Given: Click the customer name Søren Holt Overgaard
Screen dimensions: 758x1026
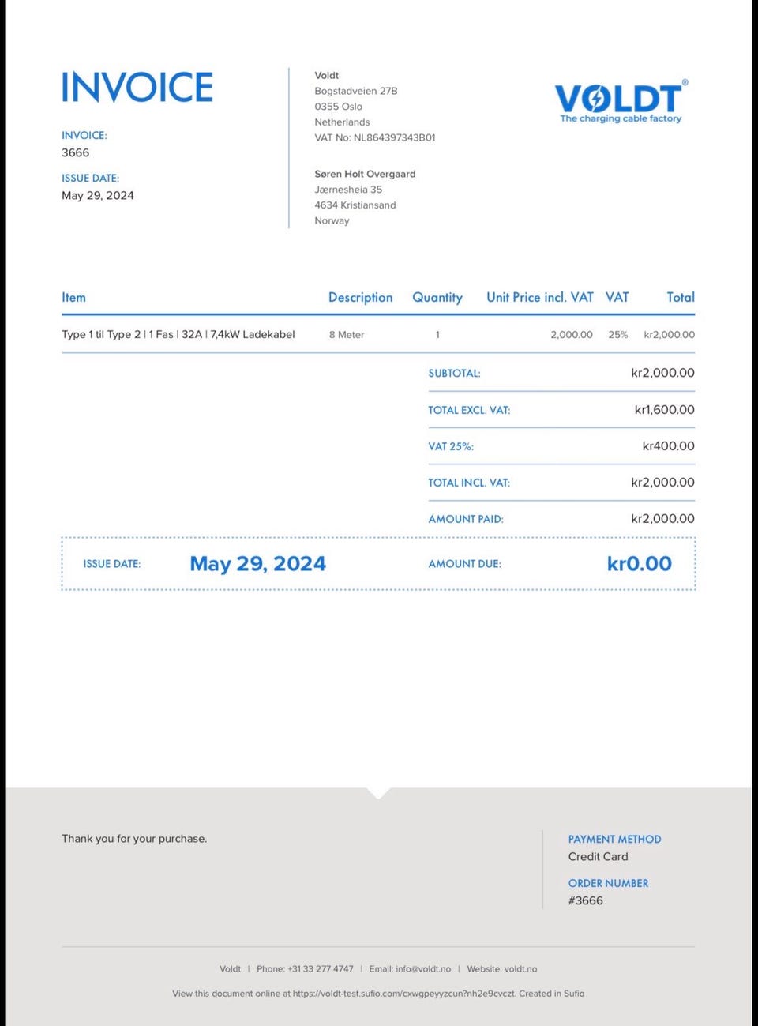Looking at the screenshot, I should click(365, 174).
